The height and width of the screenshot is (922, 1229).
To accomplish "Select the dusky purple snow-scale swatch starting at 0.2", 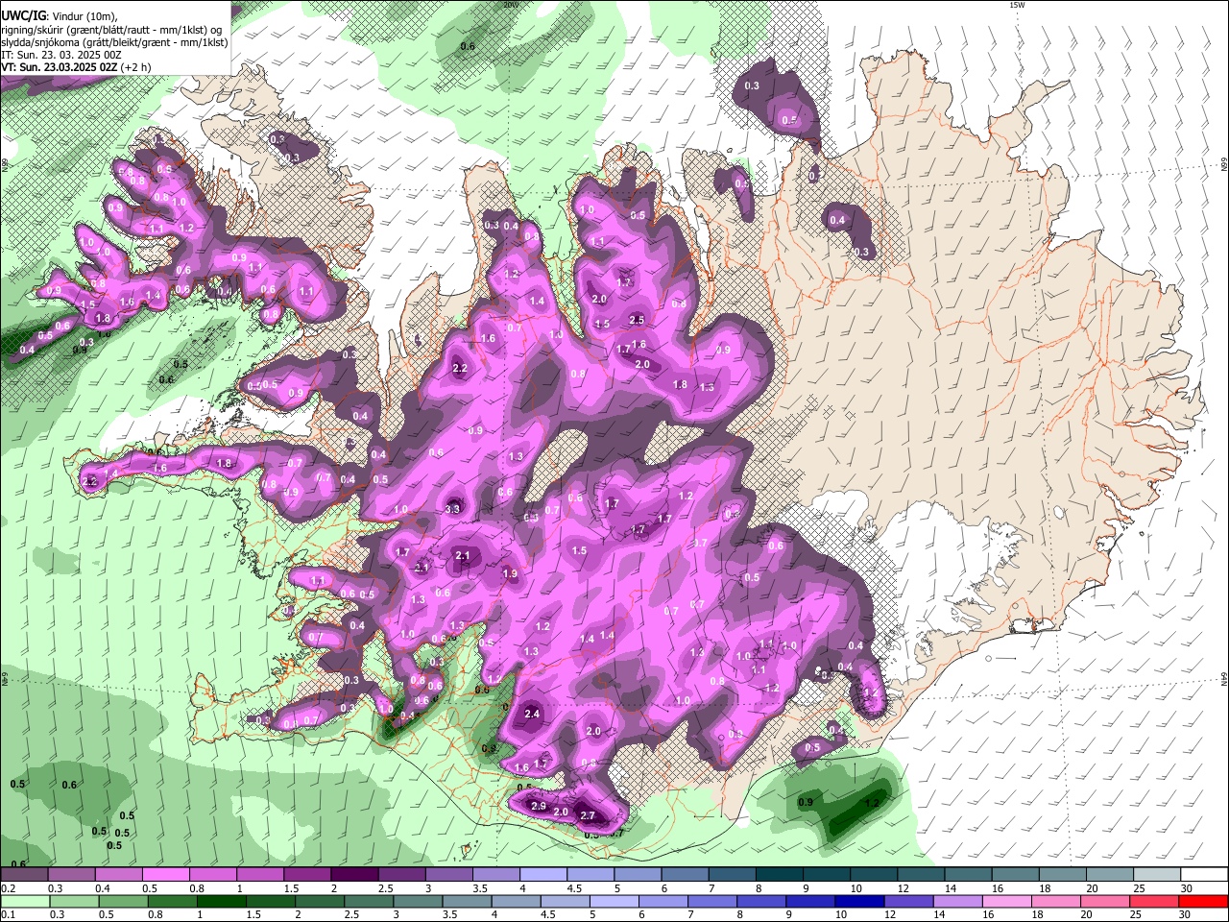I will (x=23, y=875).
